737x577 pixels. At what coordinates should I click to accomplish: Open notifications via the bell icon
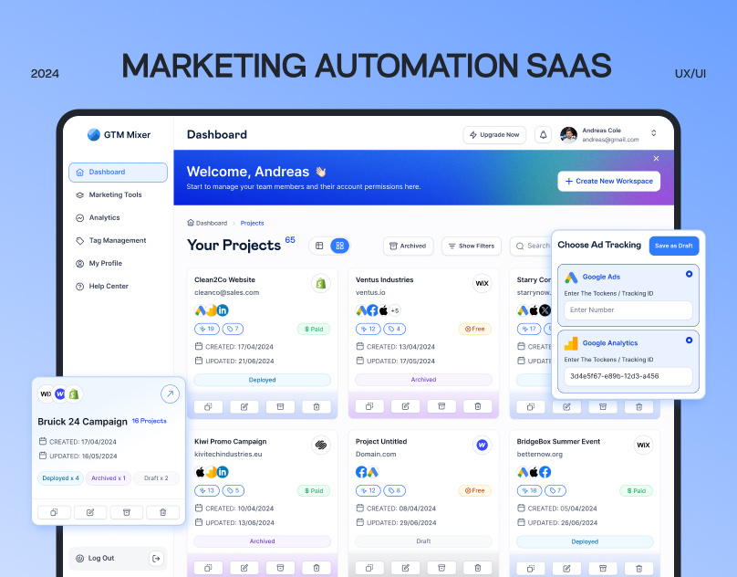pos(544,134)
